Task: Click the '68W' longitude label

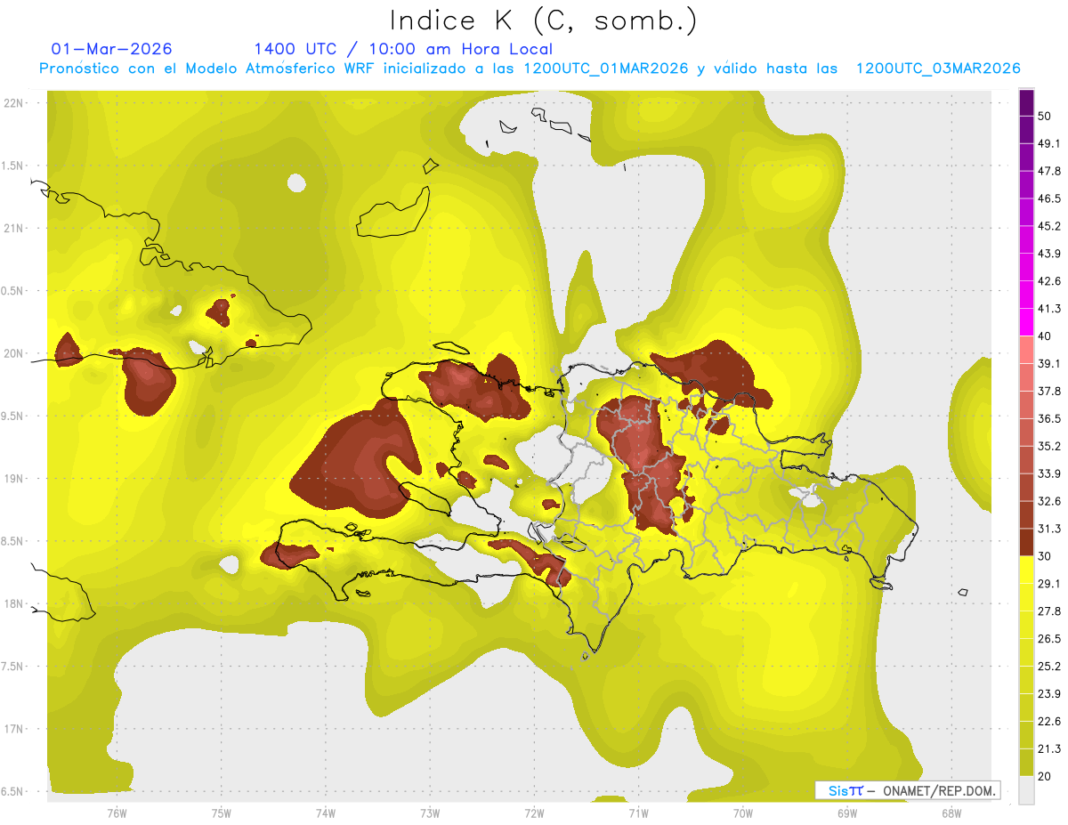Action: coord(951,813)
